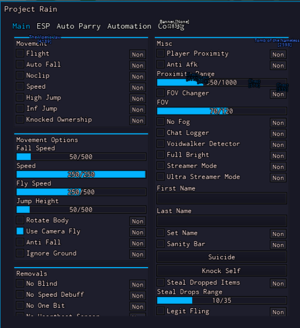Click the Suicide button
This screenshot has height=328, width=300.
tap(221, 257)
